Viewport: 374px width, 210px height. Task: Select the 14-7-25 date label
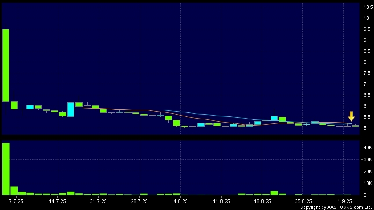(x=57, y=201)
